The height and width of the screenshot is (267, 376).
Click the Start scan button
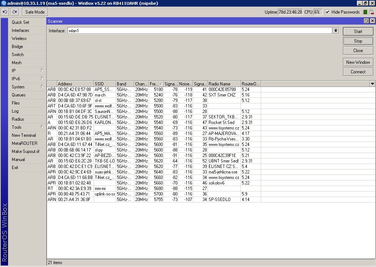pyautogui.click(x=358, y=32)
